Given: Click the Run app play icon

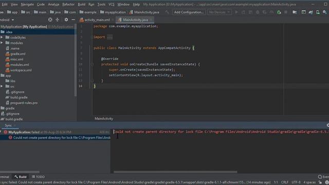Looking at the screenshot, I should point(236,12).
